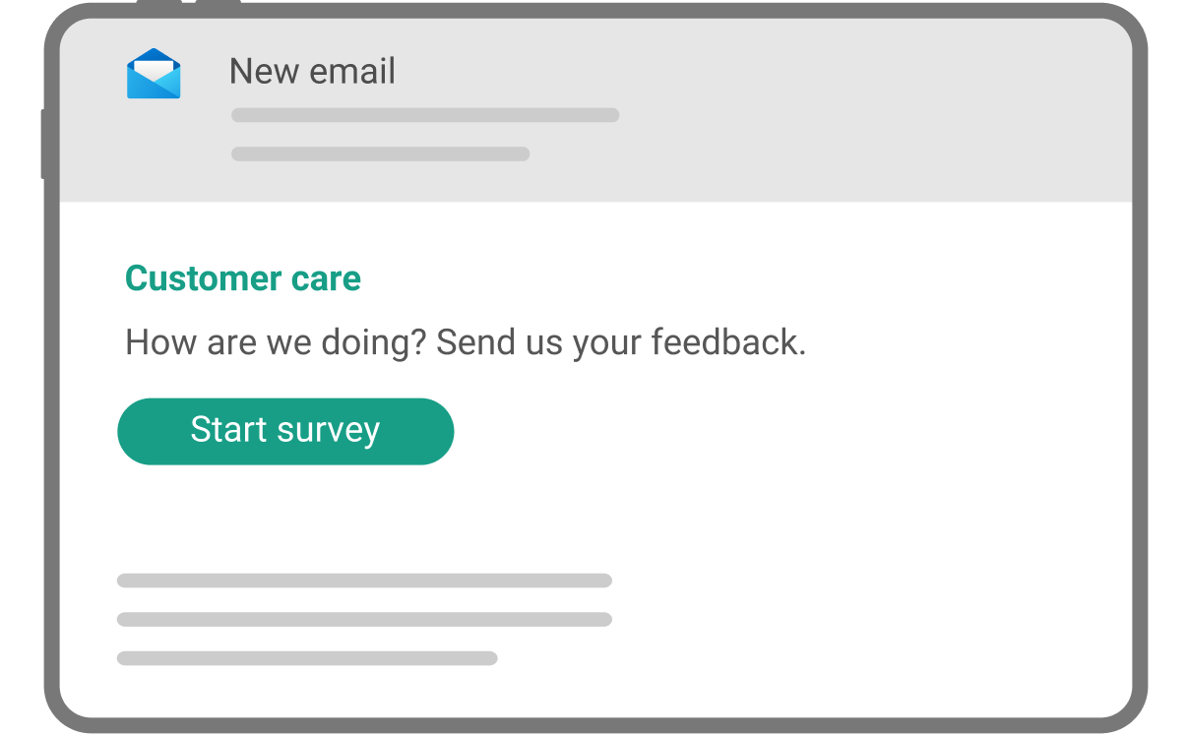Click the "How are we doing?" question text
This screenshot has width=1187, height=734.
click(276, 342)
